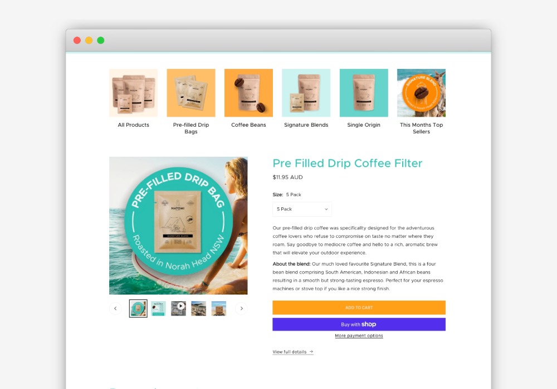Select the first drip bag gallery thumbnail

138,308
